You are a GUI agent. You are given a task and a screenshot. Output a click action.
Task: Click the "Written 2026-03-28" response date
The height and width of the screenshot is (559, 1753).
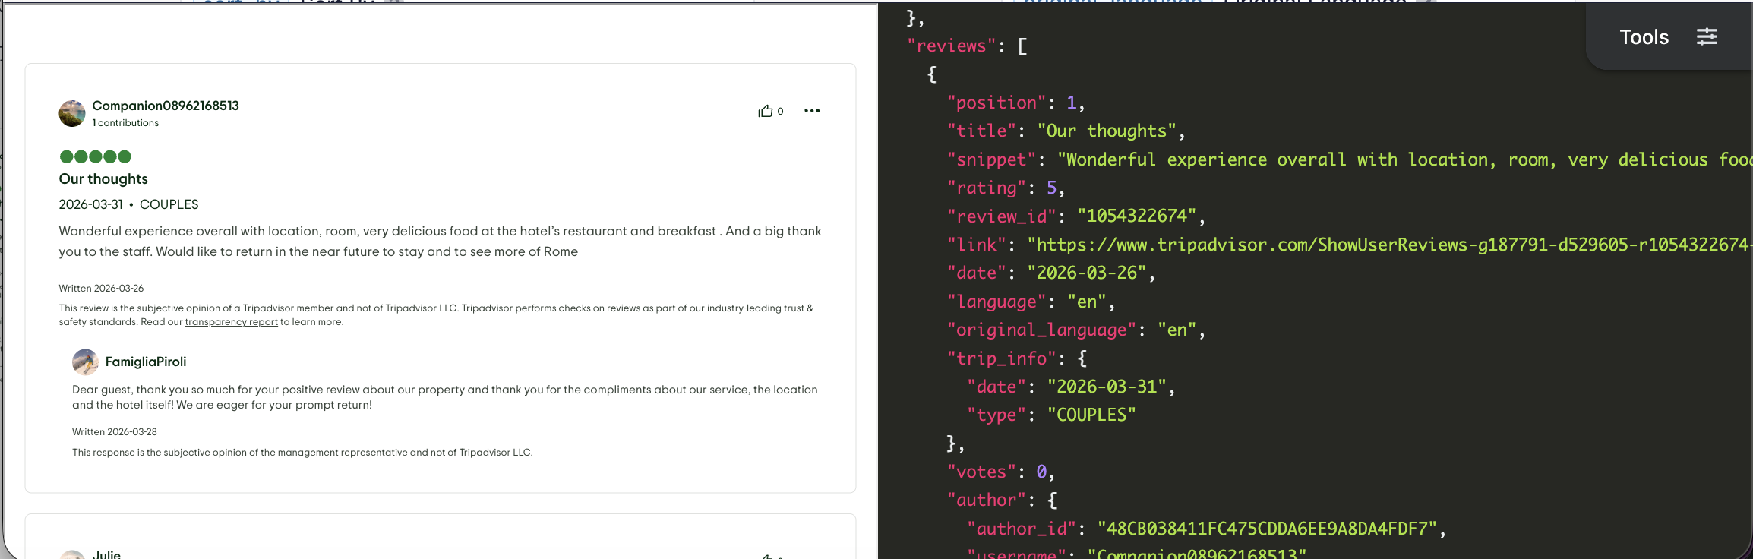coord(115,432)
